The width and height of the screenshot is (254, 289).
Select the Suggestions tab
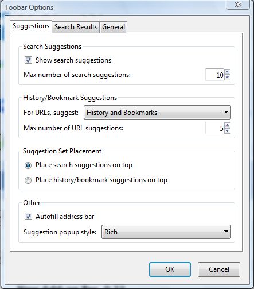[x=31, y=26]
